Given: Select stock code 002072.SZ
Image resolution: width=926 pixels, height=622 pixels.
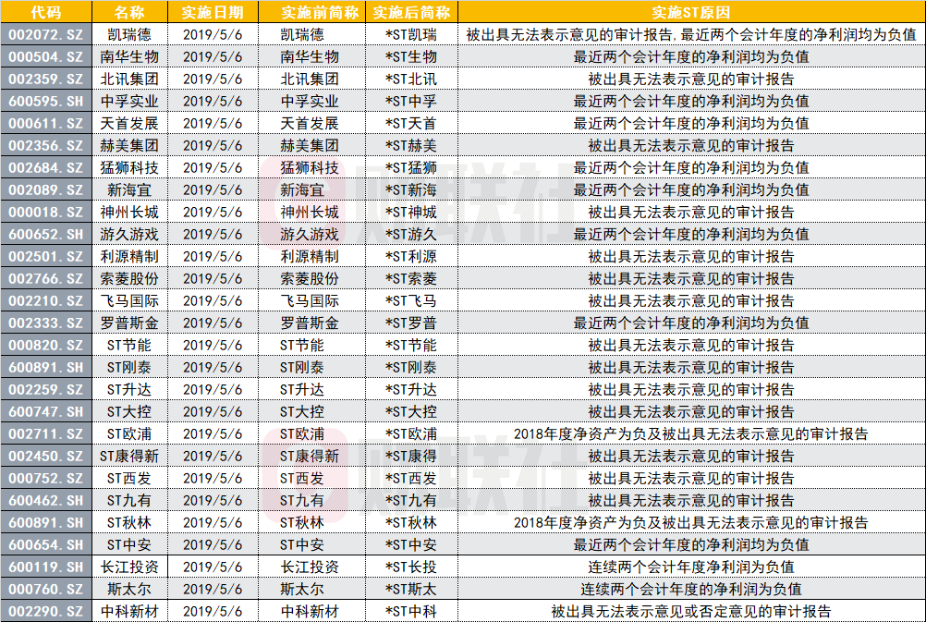Looking at the screenshot, I should pyautogui.click(x=46, y=35).
